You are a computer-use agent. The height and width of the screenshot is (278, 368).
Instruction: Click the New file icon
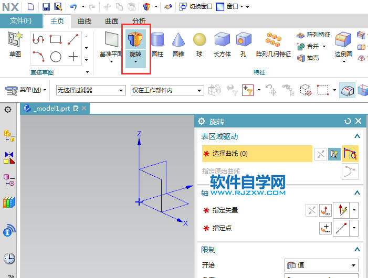tap(31, 7)
